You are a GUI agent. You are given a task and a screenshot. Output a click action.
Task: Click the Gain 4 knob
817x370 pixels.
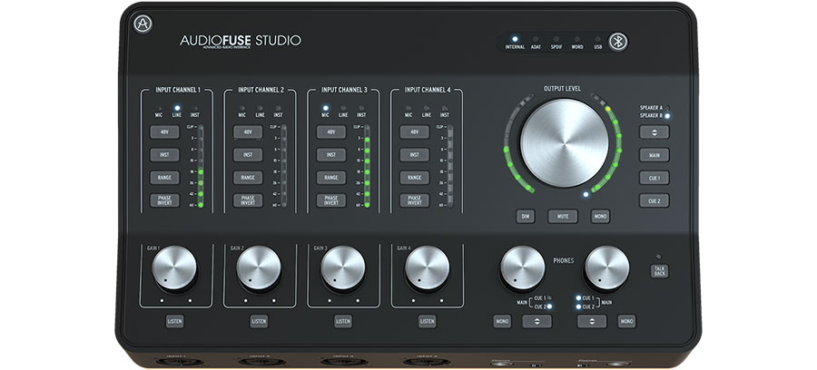tap(428, 268)
